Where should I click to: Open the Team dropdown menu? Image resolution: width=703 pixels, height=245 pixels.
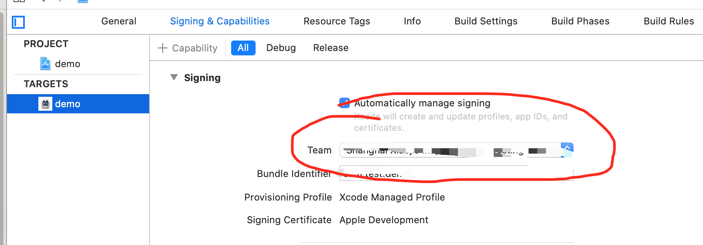click(x=456, y=150)
